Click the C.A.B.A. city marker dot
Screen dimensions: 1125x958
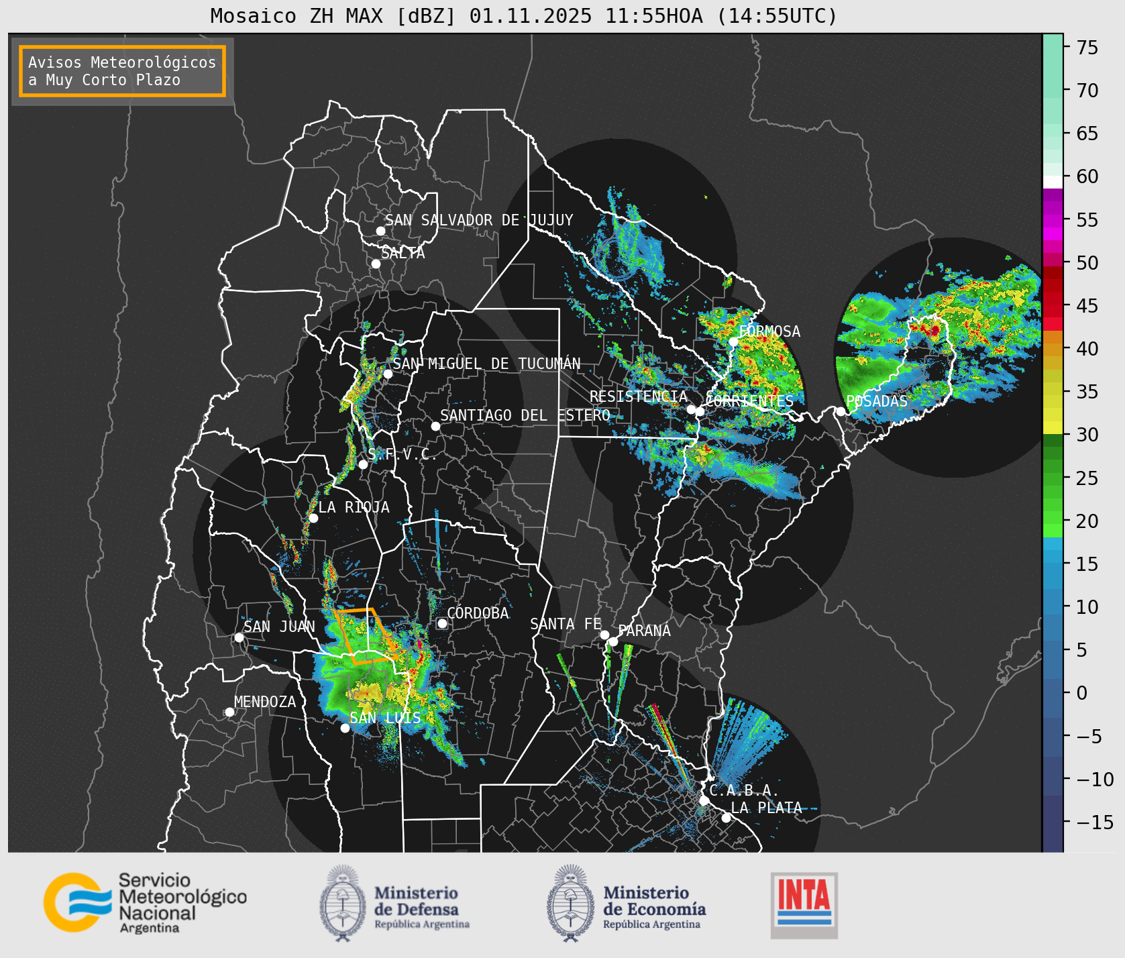pos(704,800)
